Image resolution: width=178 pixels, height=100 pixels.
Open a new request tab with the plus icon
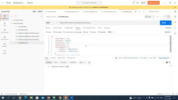(x=140, y=12)
